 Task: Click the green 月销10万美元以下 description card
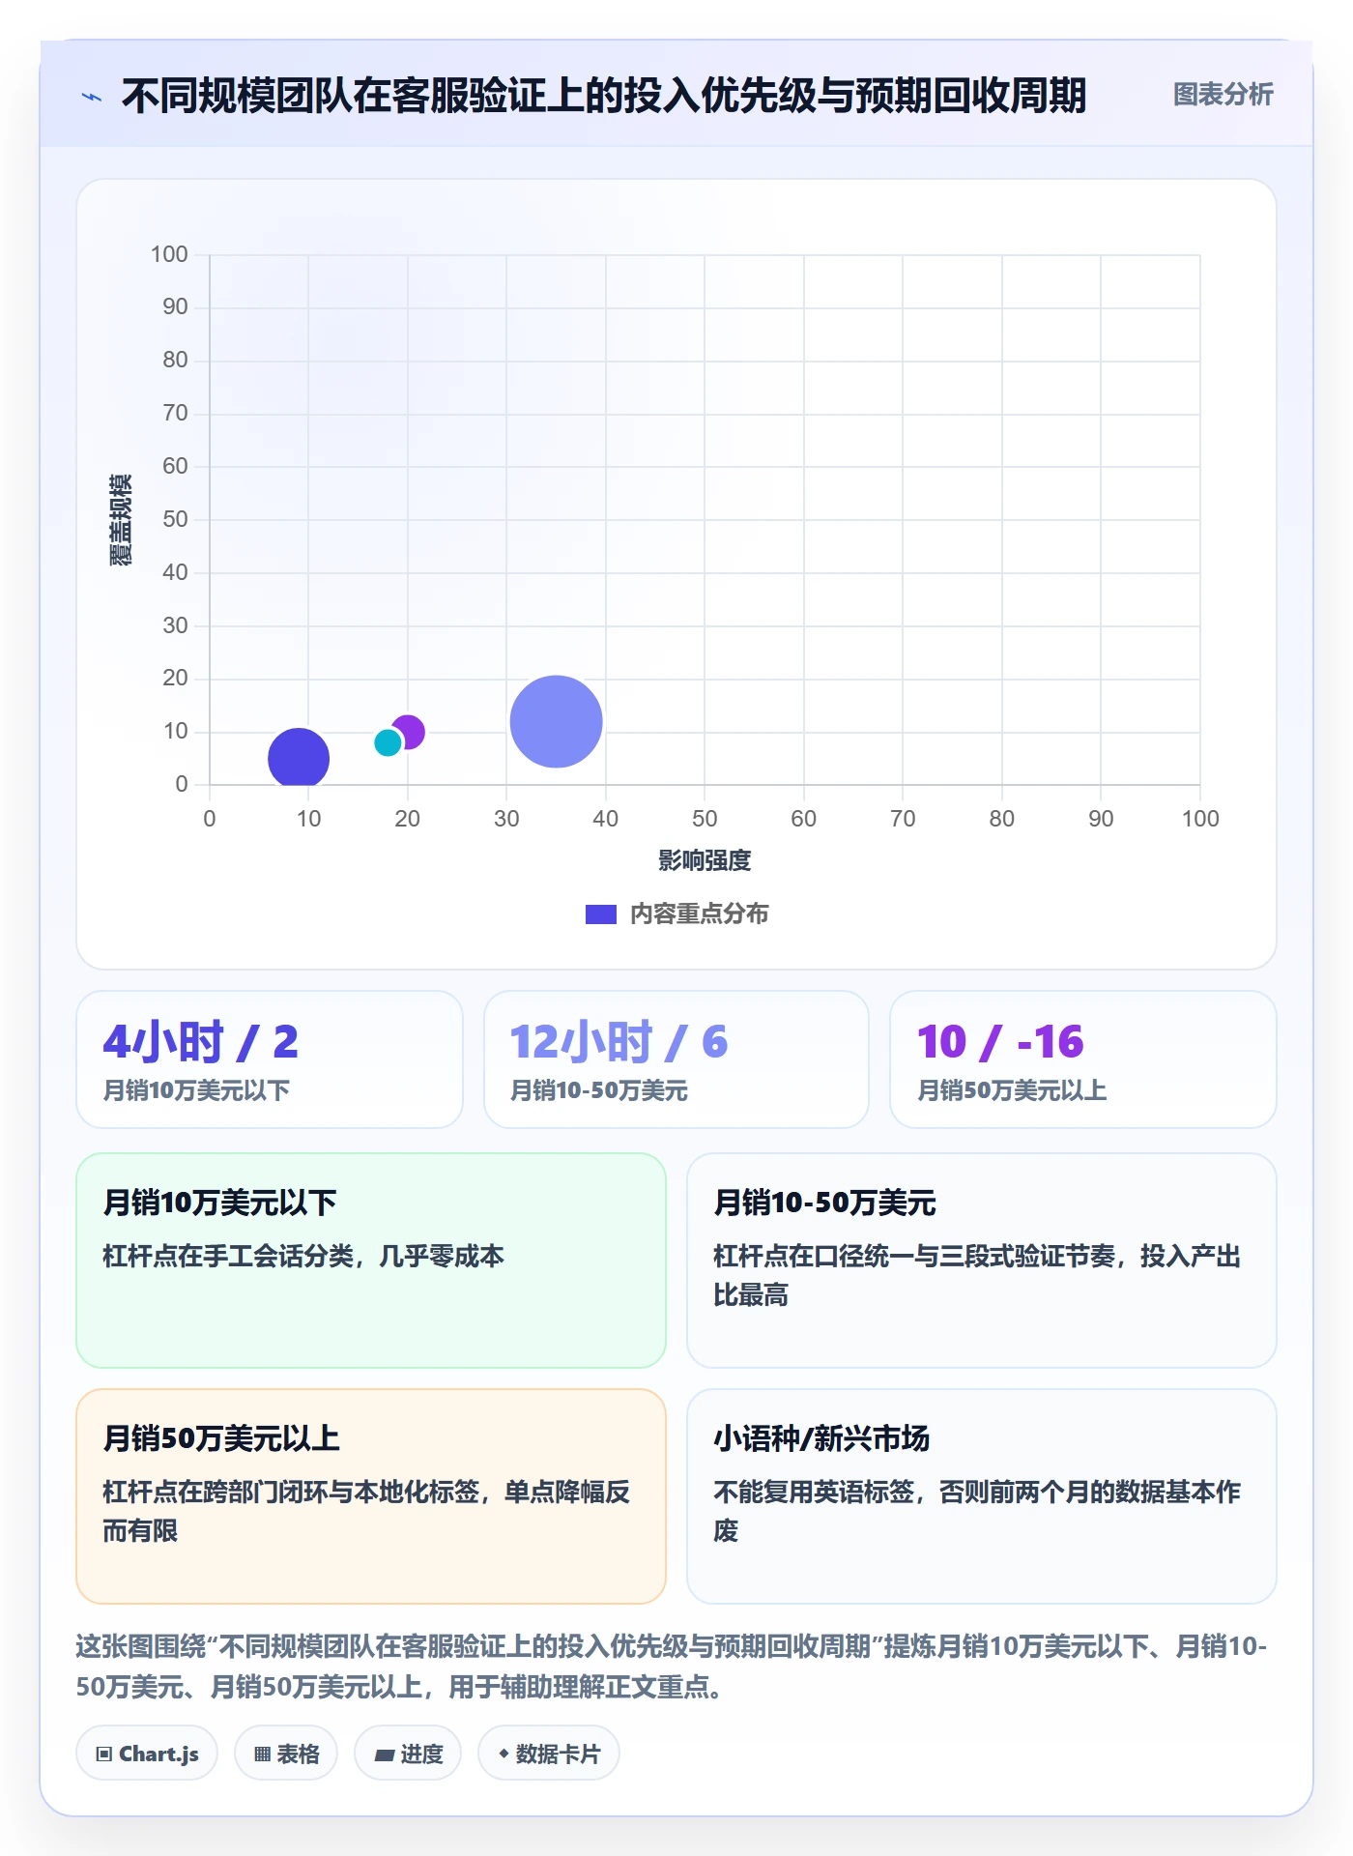click(x=371, y=1260)
